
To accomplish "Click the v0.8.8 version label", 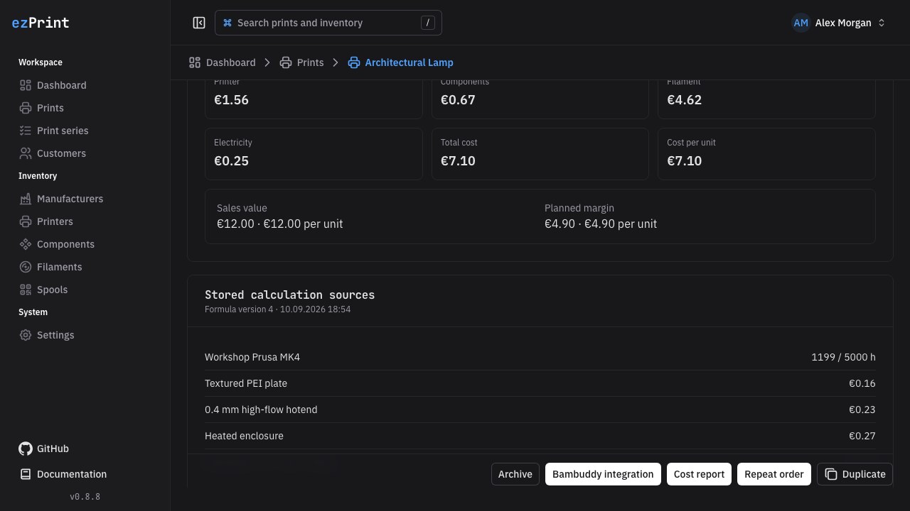I will tap(85, 497).
